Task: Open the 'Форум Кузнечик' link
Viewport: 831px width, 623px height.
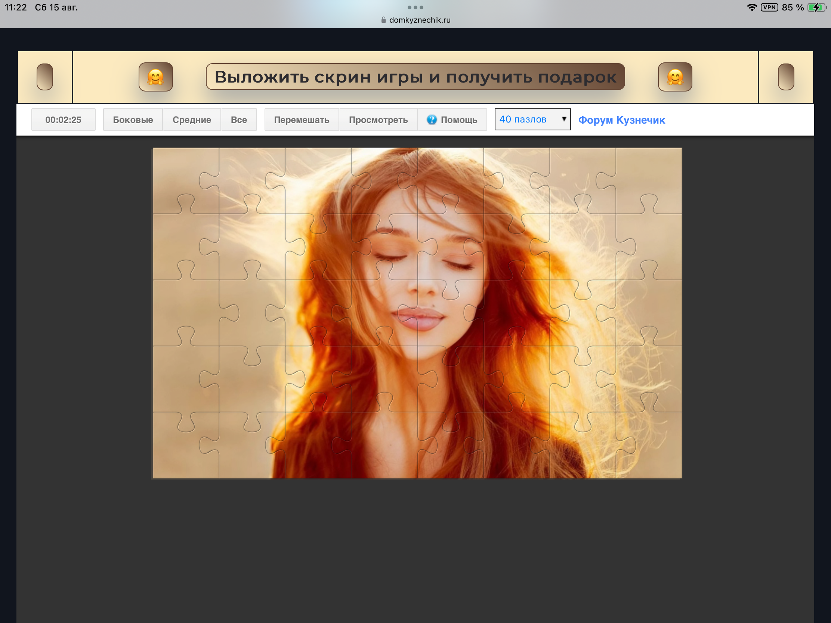Action: click(621, 120)
